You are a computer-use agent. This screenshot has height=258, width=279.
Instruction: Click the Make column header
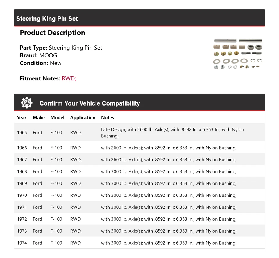(39, 118)
